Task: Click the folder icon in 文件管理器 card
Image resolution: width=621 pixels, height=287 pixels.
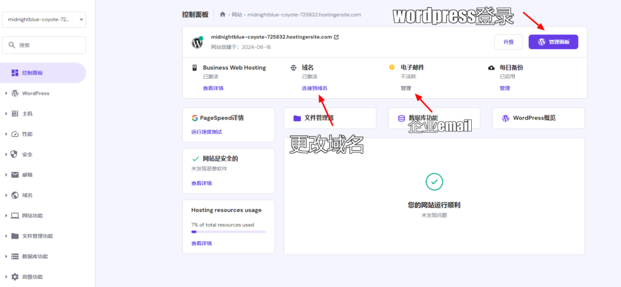Action: 297,119
